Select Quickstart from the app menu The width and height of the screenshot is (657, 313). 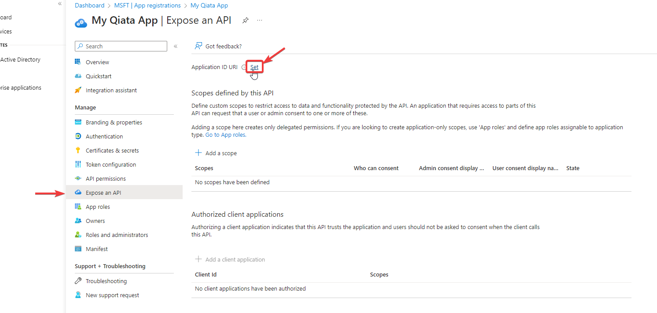pyautogui.click(x=99, y=76)
